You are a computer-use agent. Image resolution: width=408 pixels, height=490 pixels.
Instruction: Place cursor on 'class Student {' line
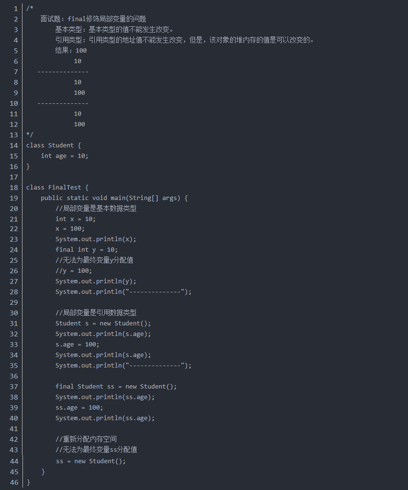pos(54,145)
